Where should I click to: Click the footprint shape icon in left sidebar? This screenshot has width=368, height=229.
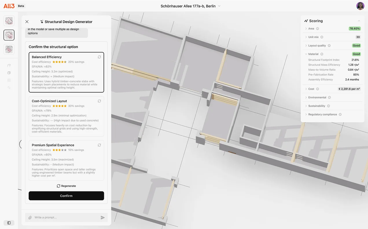9,88
